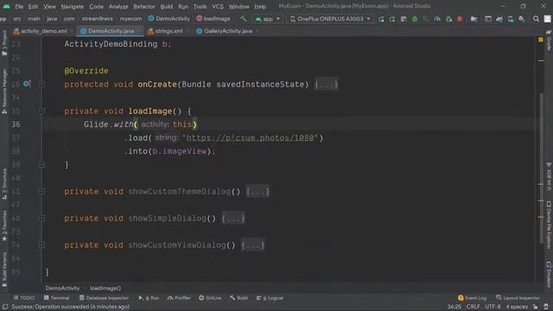The image size is (553, 311).
Task: Open the TODO tool window
Action: pyautogui.click(x=23, y=298)
